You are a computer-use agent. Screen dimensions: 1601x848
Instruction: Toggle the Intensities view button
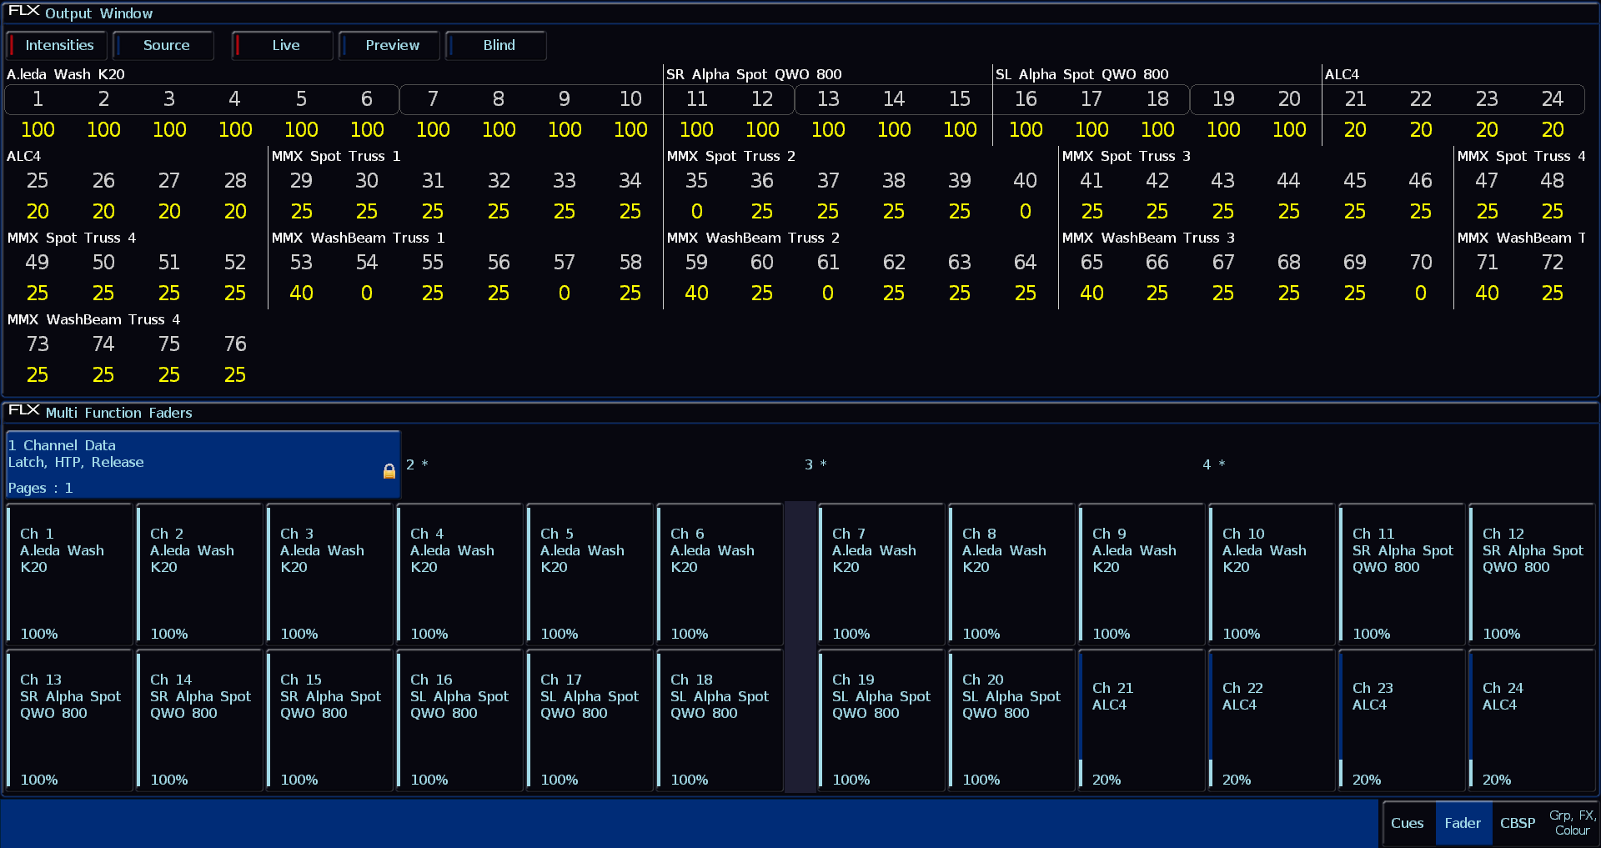(x=58, y=45)
